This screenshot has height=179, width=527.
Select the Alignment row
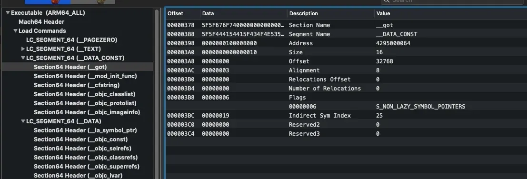tap(346, 70)
